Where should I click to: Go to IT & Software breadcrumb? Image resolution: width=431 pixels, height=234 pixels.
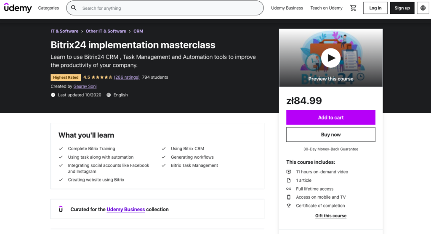pos(64,31)
